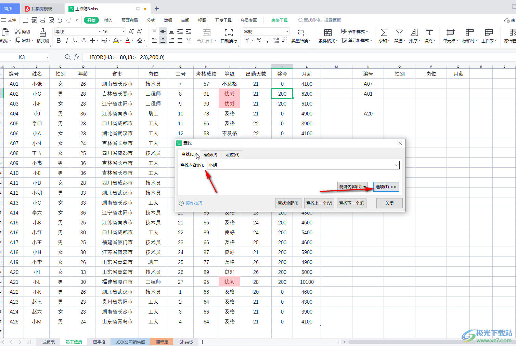516x346 pixels.
Task: Expand the fill color dropdown arrow
Action: [x=121, y=41]
